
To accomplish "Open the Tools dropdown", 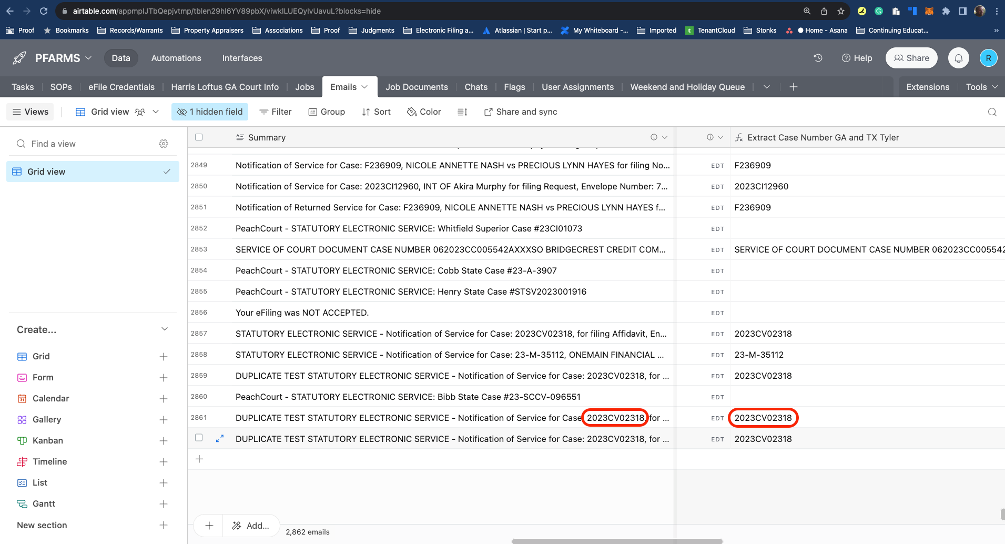I will (x=981, y=87).
